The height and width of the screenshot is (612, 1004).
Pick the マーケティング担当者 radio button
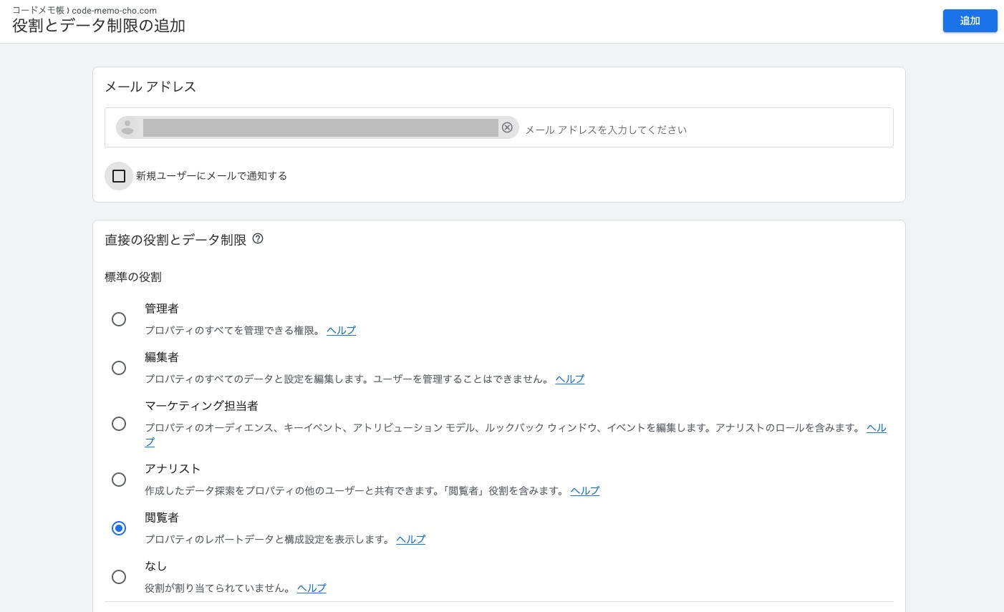pyautogui.click(x=119, y=424)
